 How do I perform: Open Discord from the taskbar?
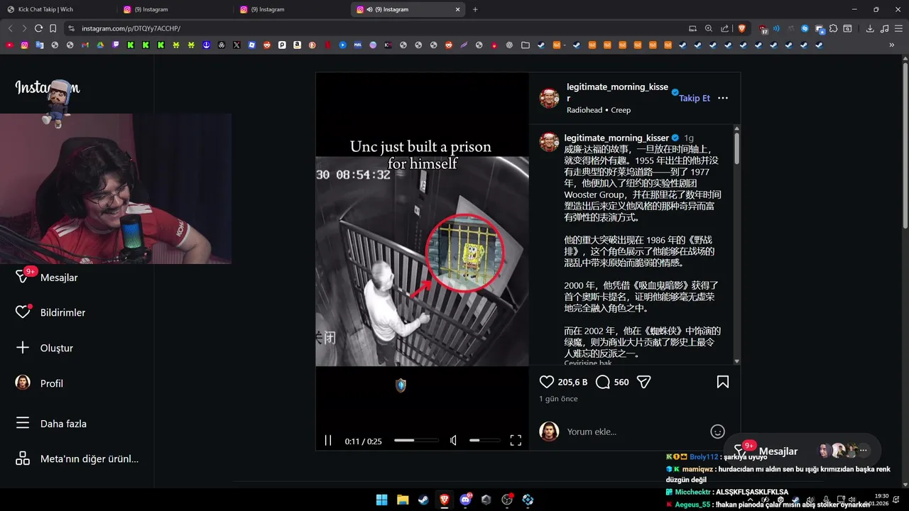click(x=465, y=500)
